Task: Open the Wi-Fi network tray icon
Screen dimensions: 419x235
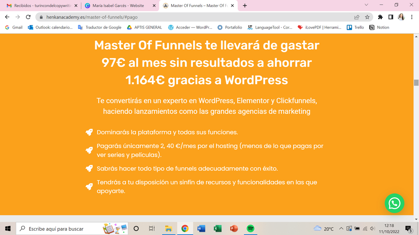Action: pyautogui.click(x=365, y=228)
